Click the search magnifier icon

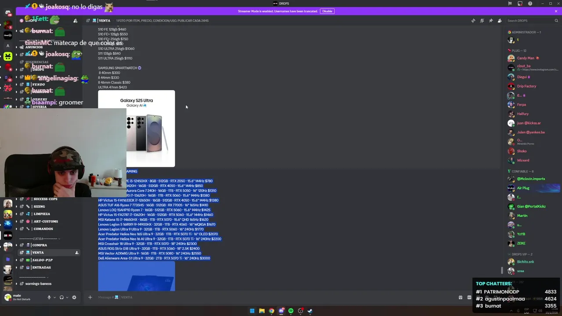pyautogui.click(x=556, y=21)
